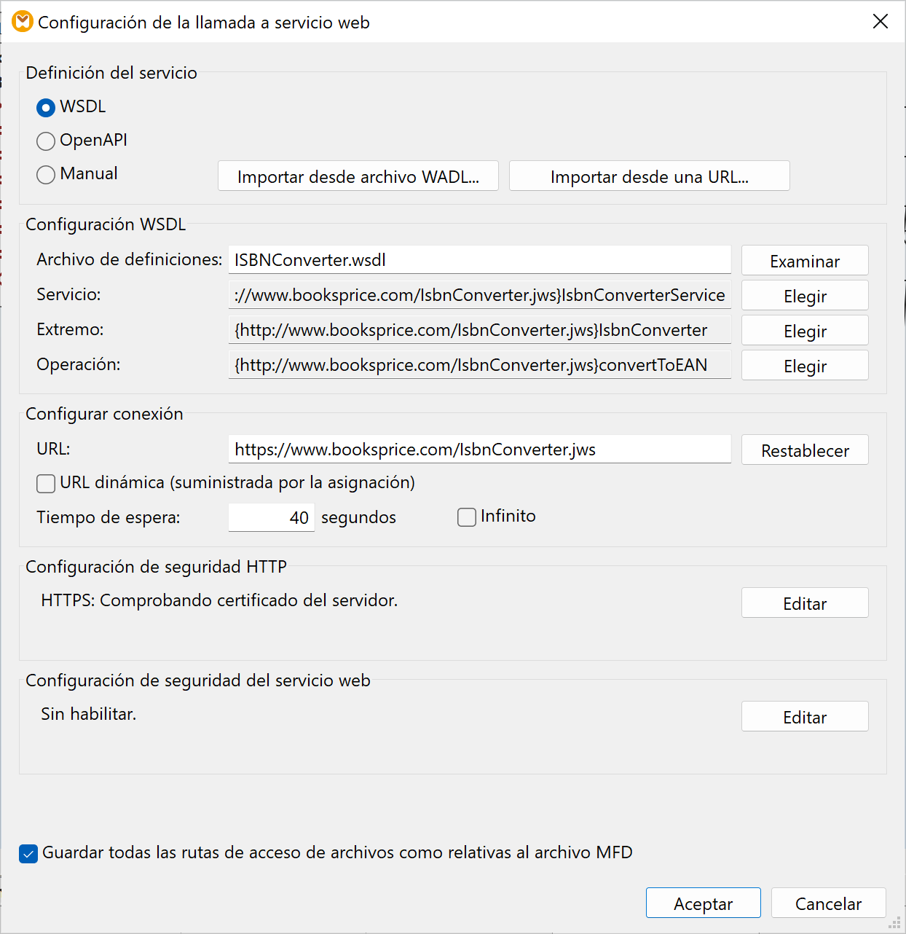Focus the Archivo de definiciones text field
906x934 pixels.
pyautogui.click(x=479, y=260)
